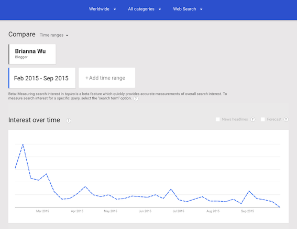297x229 pixels.
Task: Expand the All categories dropdown
Action: coord(145,9)
